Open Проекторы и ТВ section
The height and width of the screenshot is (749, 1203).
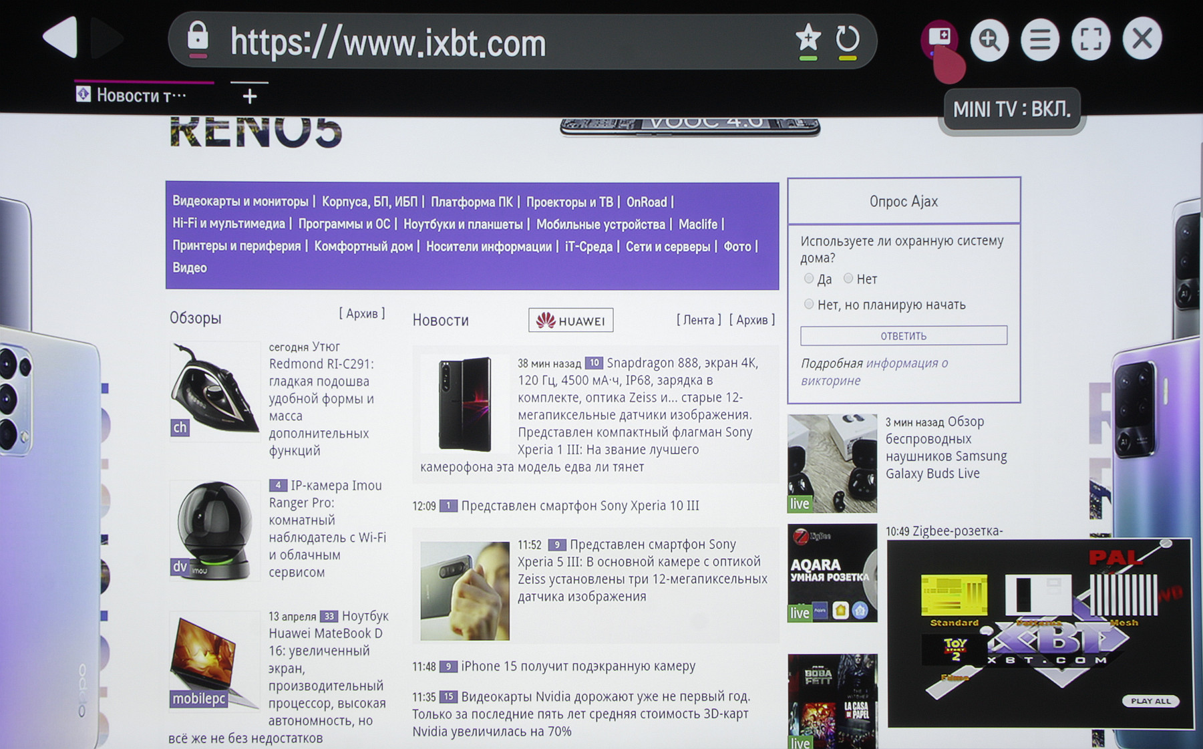pos(569,202)
